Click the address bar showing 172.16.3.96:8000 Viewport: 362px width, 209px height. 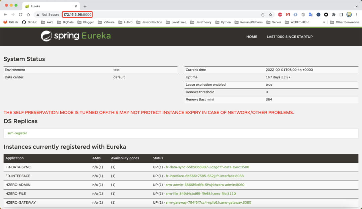tap(77, 14)
